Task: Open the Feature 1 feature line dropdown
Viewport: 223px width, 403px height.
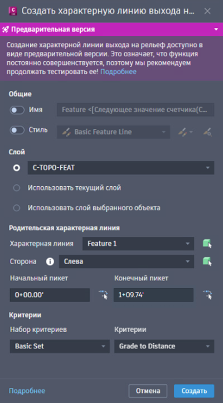Action: pos(138,244)
